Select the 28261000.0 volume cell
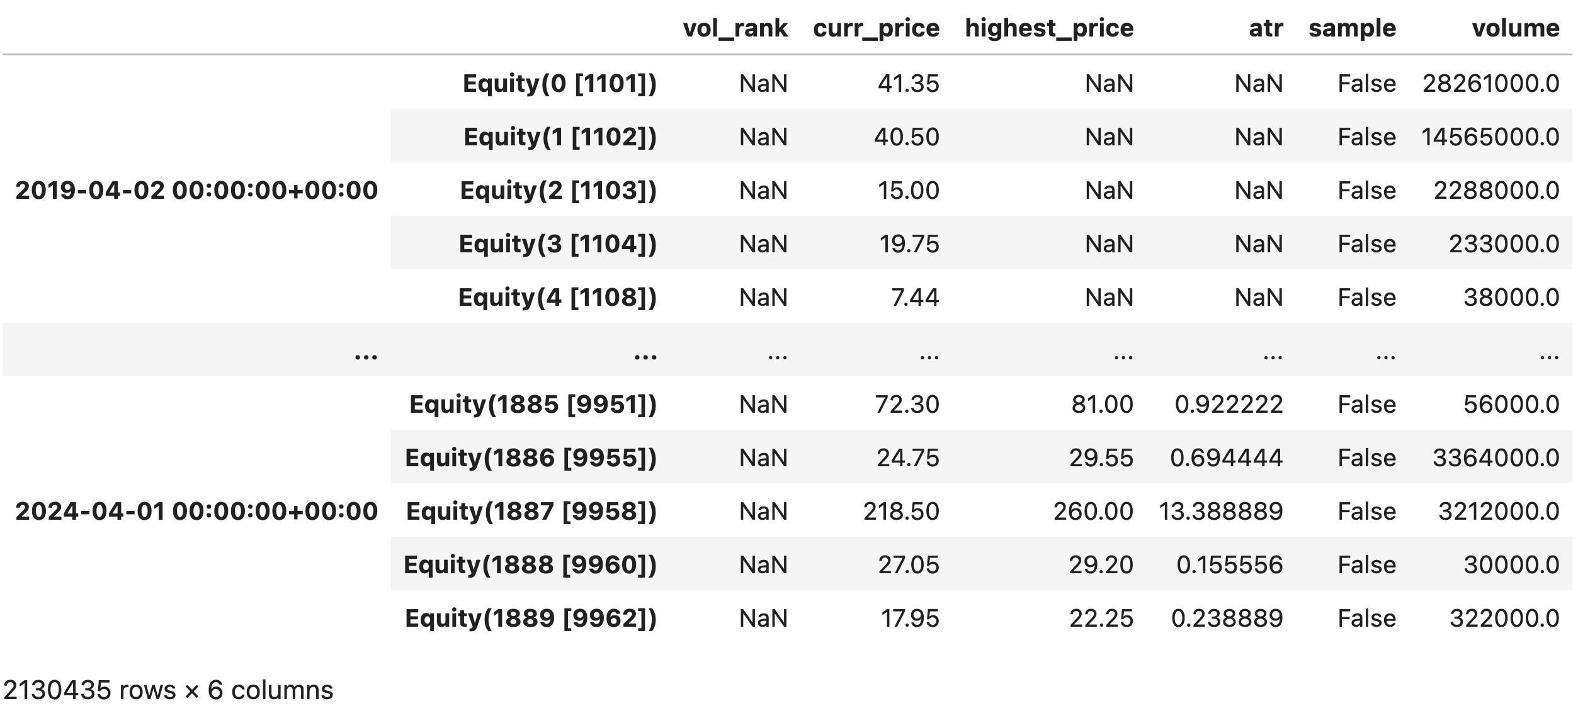This screenshot has width=1578, height=706. 1490,83
